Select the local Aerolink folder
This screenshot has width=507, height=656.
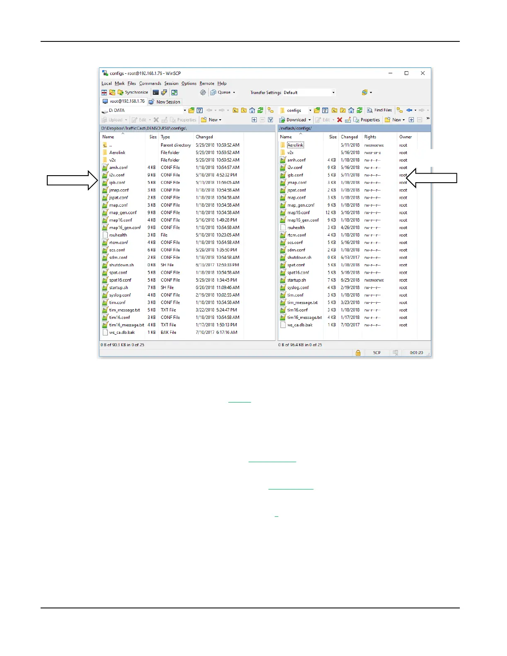click(x=117, y=152)
